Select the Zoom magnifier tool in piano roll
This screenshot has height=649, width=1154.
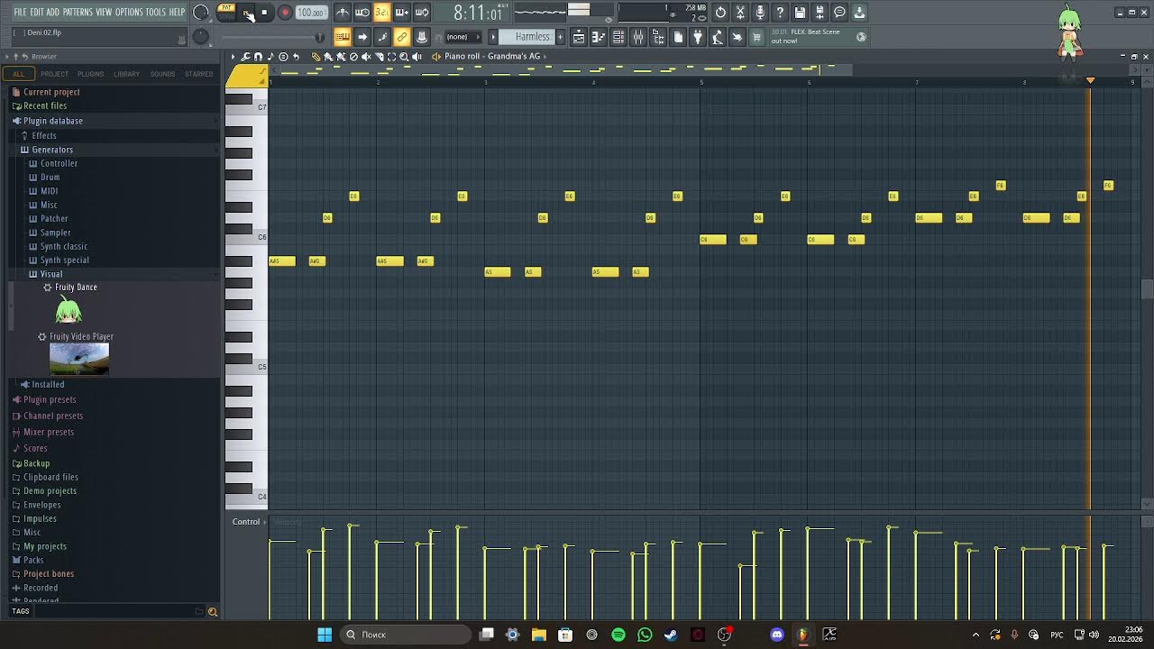[x=404, y=57]
